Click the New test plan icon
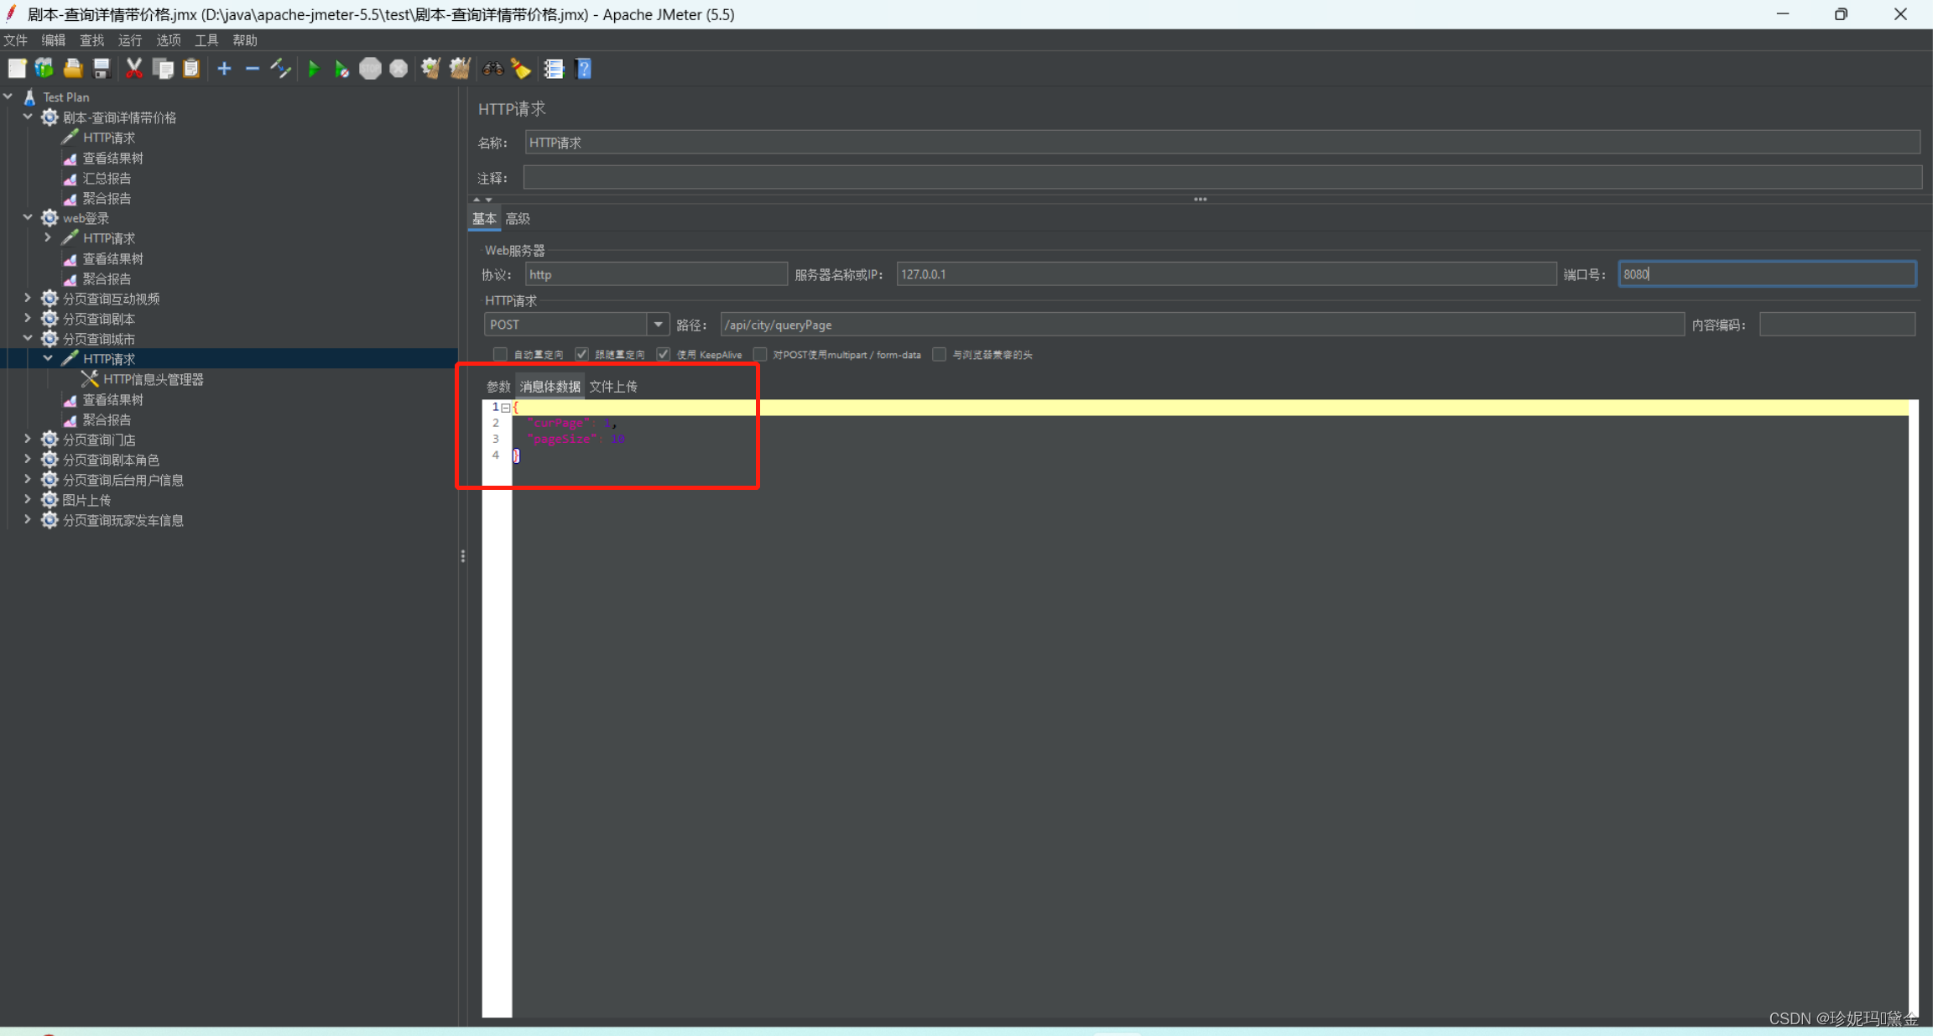Image resolution: width=1933 pixels, height=1036 pixels. (17, 69)
